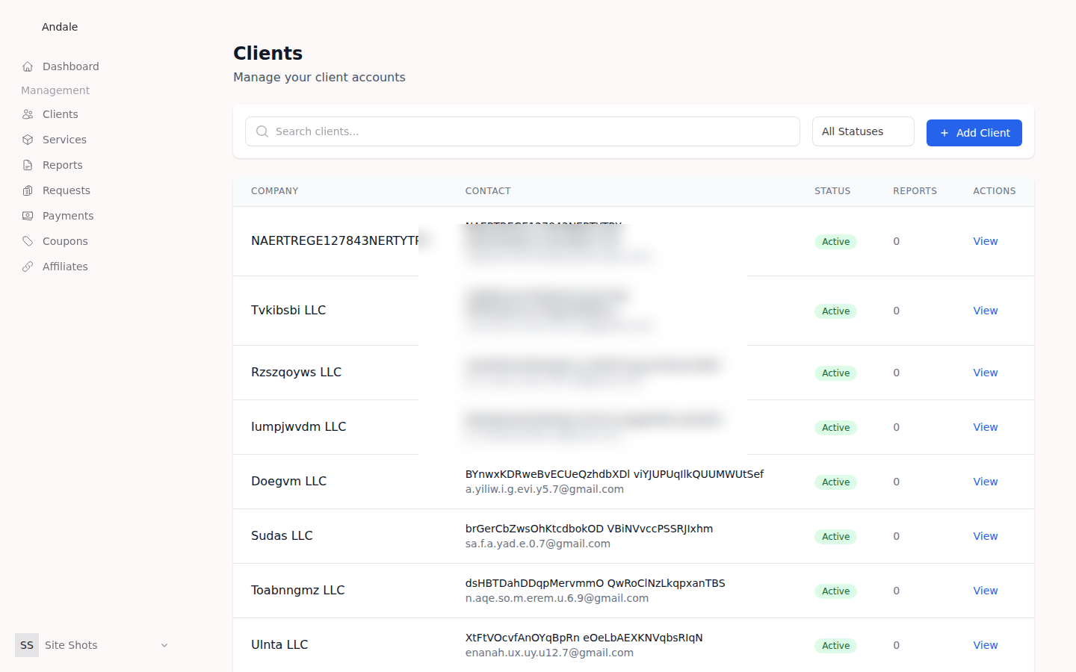View the Tvkibsbi LLC client

(x=985, y=311)
